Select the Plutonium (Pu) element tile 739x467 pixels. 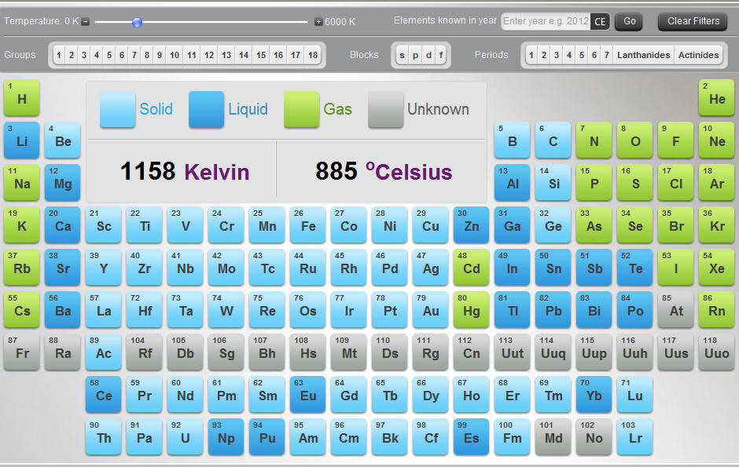pyautogui.click(x=267, y=436)
